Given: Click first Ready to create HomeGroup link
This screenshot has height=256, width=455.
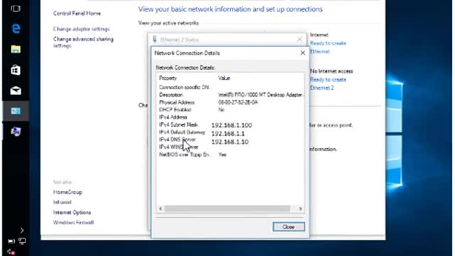Looking at the screenshot, I should [328, 43].
